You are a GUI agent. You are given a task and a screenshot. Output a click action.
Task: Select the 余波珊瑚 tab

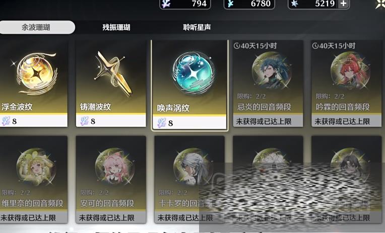(x=37, y=27)
